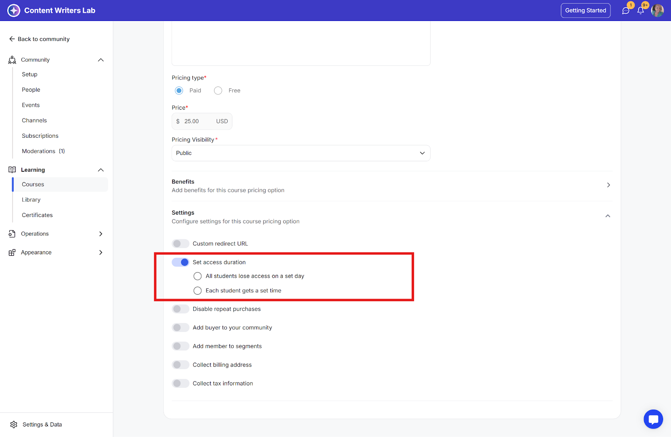
Task: Click the Community people icon
Action: (x=12, y=60)
